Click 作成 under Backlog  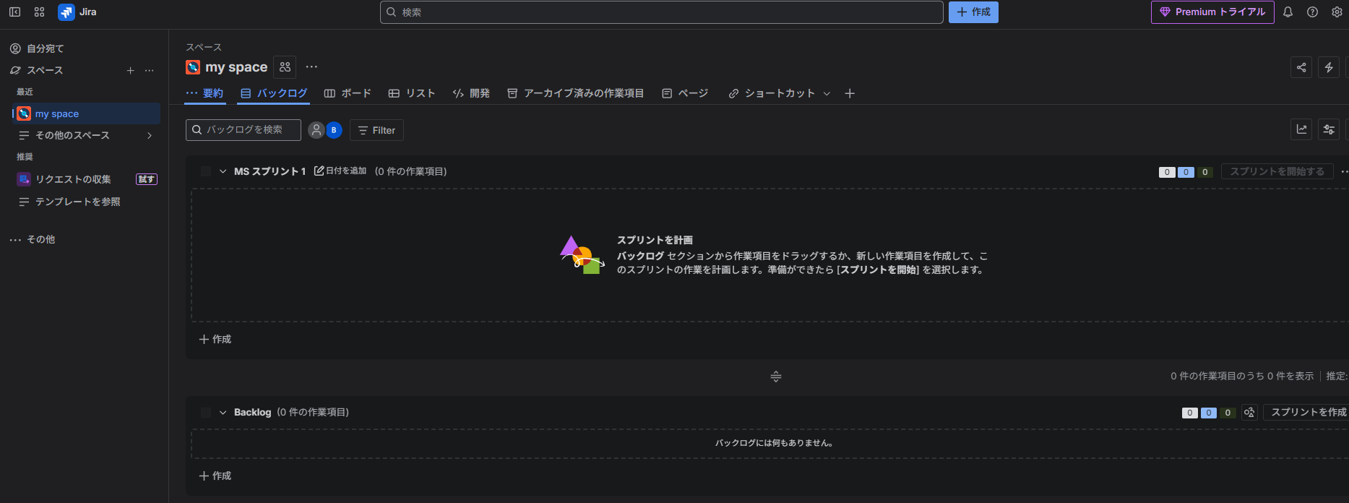pyautogui.click(x=215, y=476)
